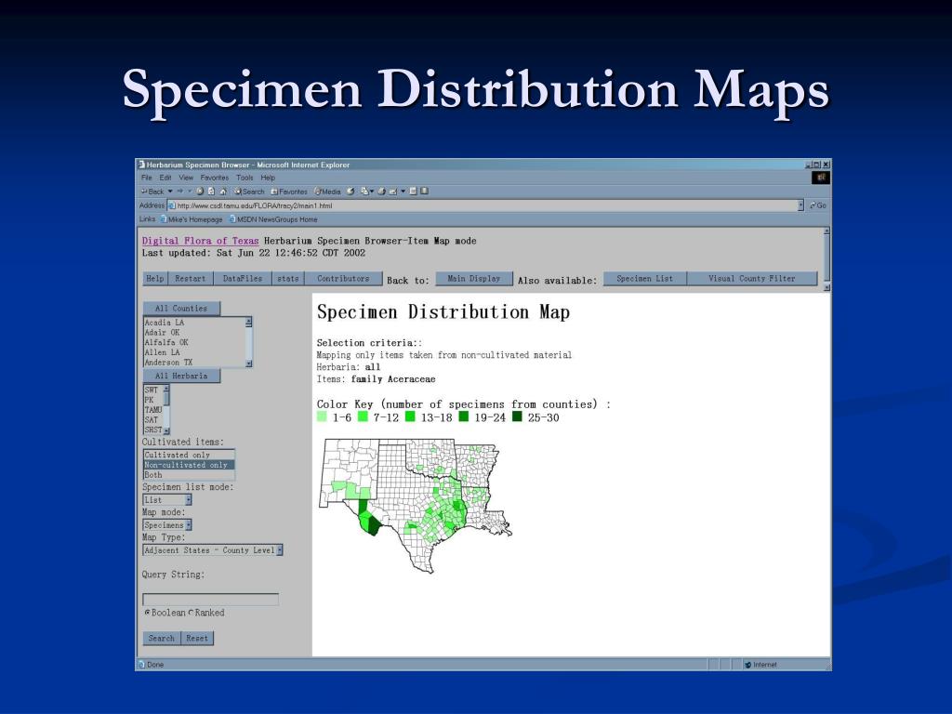Select Non-cultivated only in the list
Viewport: 952px width, 714px height.
[x=189, y=465]
